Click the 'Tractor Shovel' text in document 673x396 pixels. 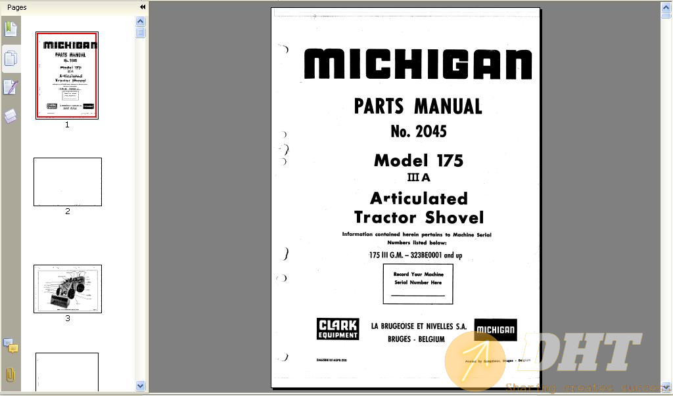point(419,217)
